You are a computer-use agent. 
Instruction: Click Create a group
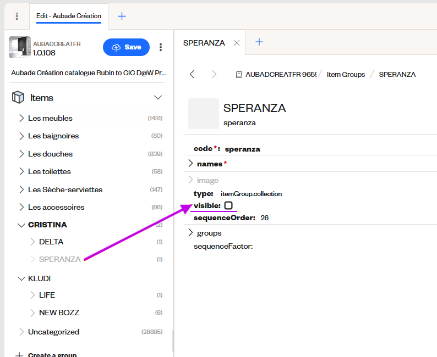(x=52, y=355)
